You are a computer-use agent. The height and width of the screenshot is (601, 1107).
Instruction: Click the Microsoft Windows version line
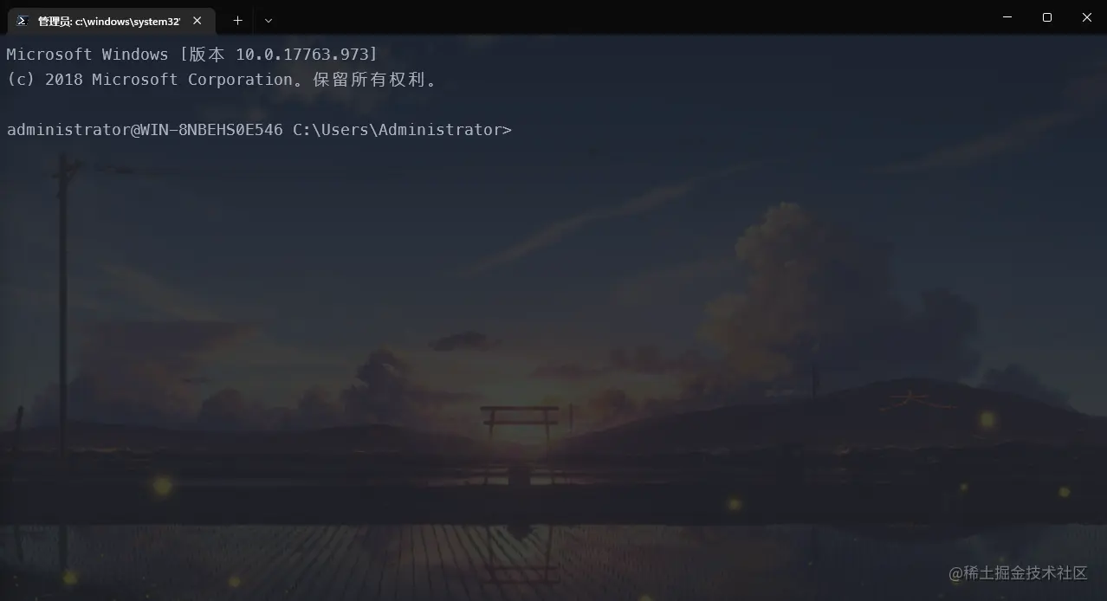tap(192, 55)
